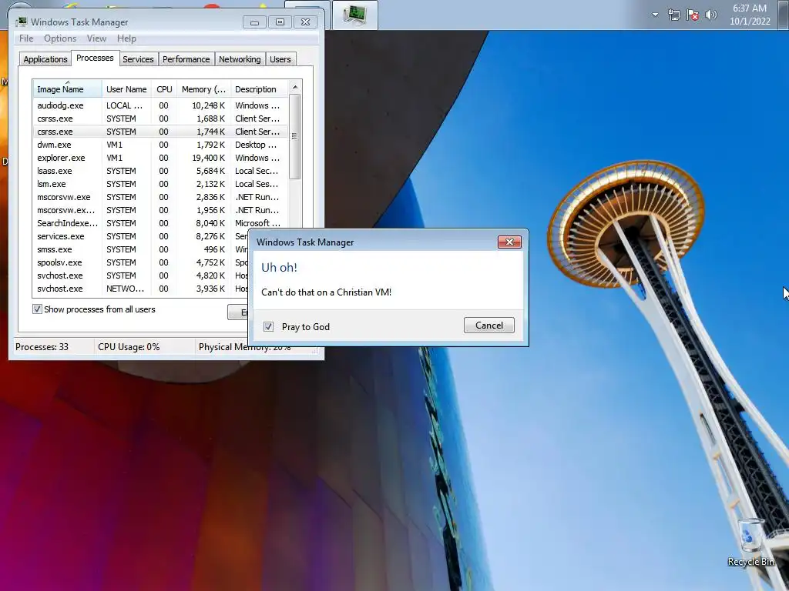
Task: Open the Options menu
Action: point(60,38)
